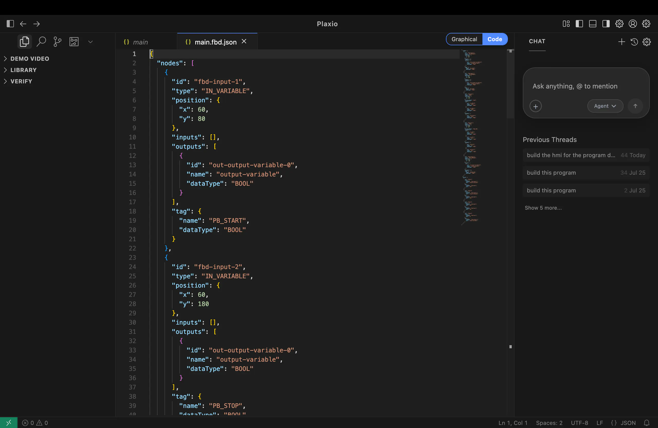Toggle right sidebar layout icon
This screenshot has height=428, width=658.
click(606, 24)
